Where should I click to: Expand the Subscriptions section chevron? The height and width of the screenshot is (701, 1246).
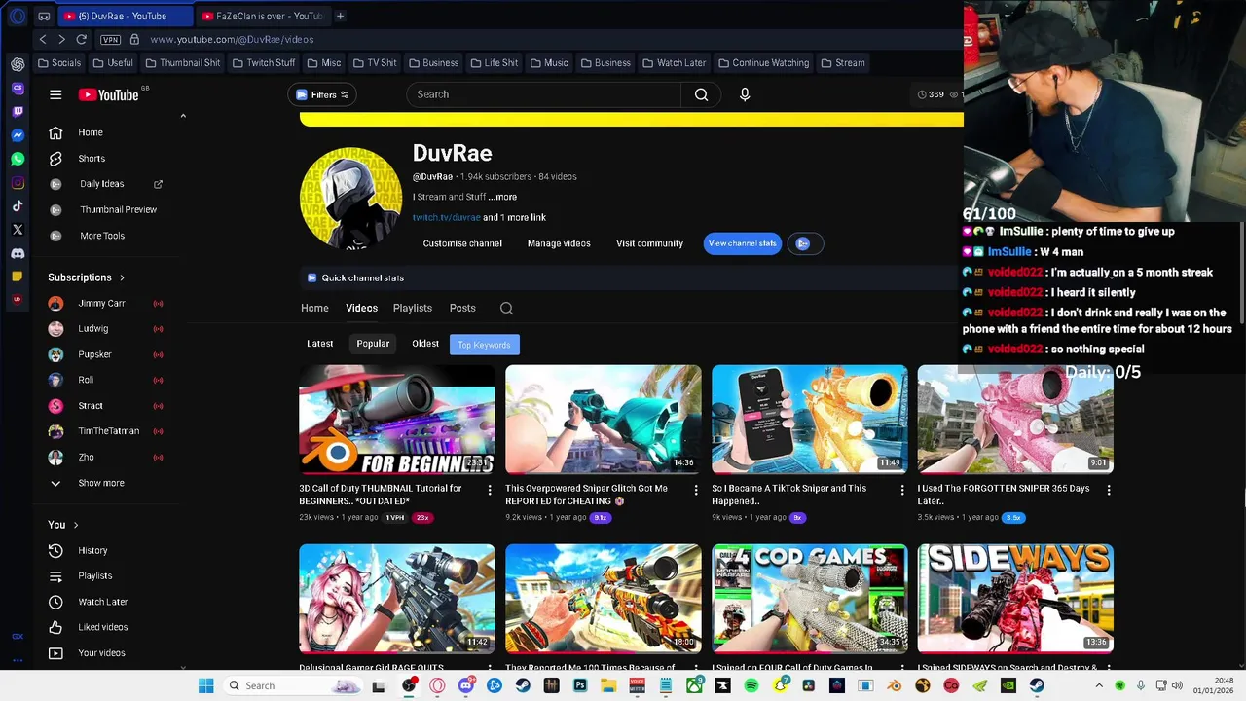[122, 277]
